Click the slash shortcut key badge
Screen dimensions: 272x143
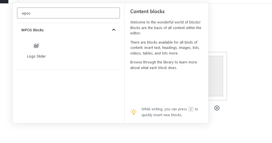[x=191, y=109]
